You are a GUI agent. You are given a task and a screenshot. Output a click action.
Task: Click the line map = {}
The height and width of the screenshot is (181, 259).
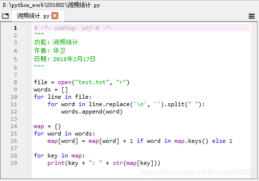point(47,126)
